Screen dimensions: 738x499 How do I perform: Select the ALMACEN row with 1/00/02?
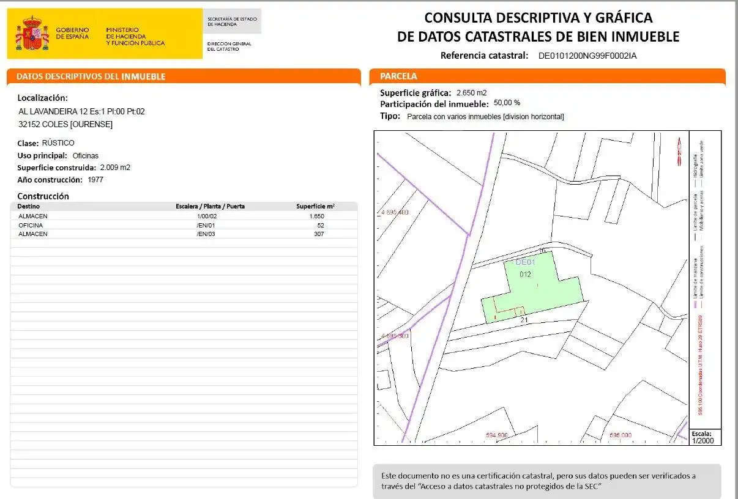click(x=184, y=216)
